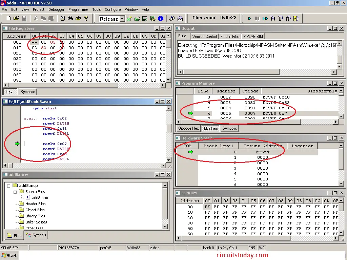This screenshot has width=347, height=260.
Task: Open the Programmer menu
Action: 78,9
